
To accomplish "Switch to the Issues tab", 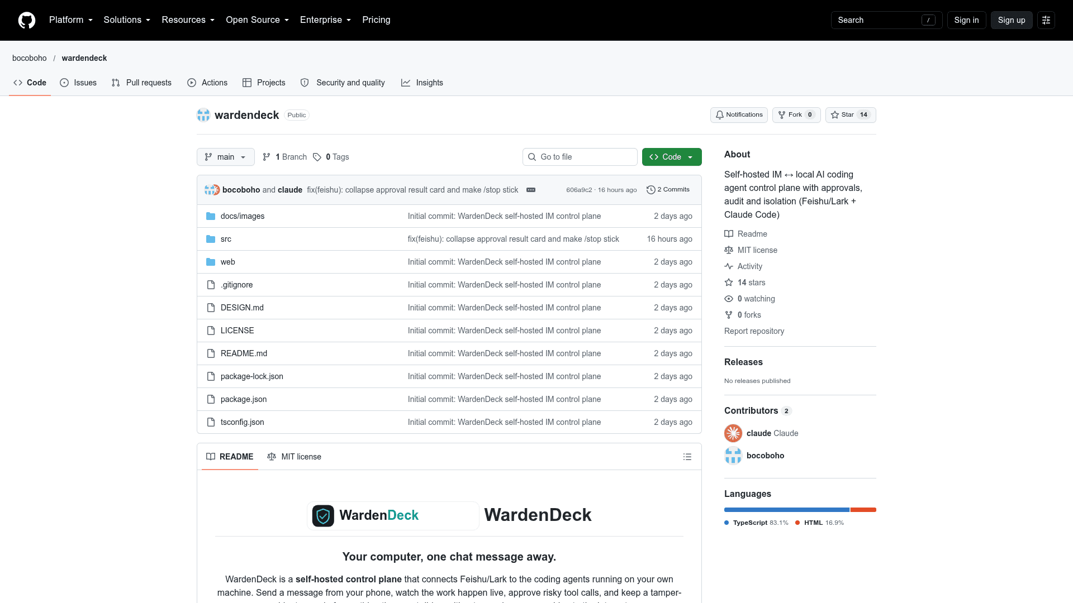I will click(78, 83).
